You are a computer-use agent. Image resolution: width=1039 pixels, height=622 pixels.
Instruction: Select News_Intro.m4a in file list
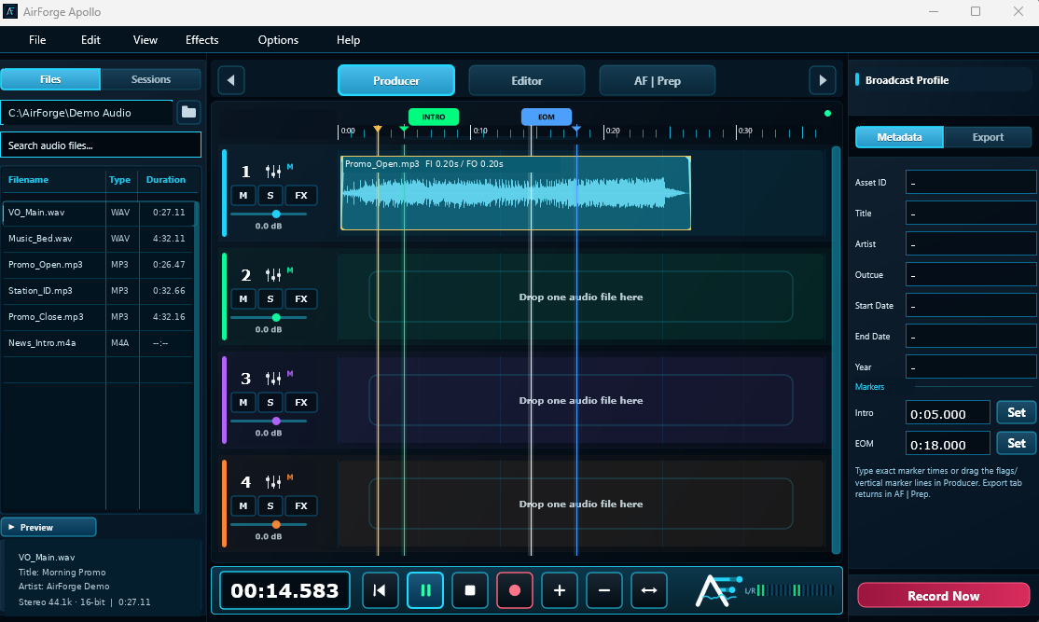click(100, 343)
